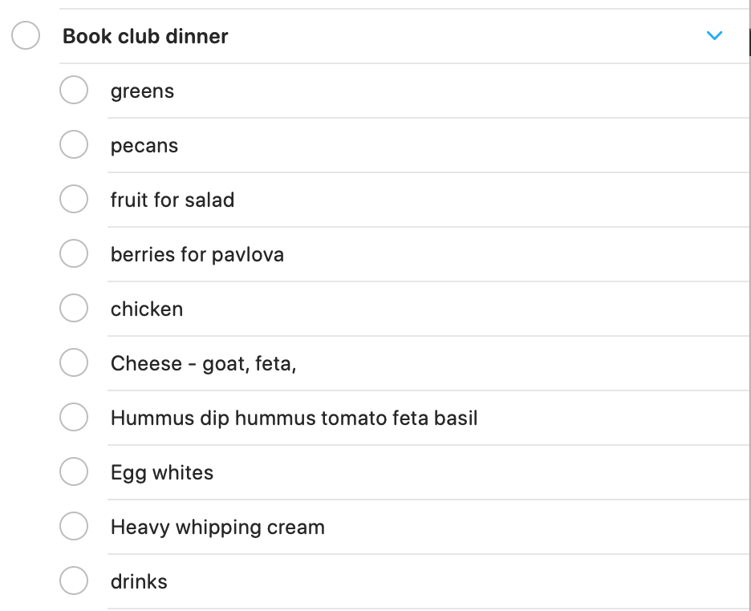Complete the drinks item
This screenshot has width=751, height=611.
pos(74,581)
